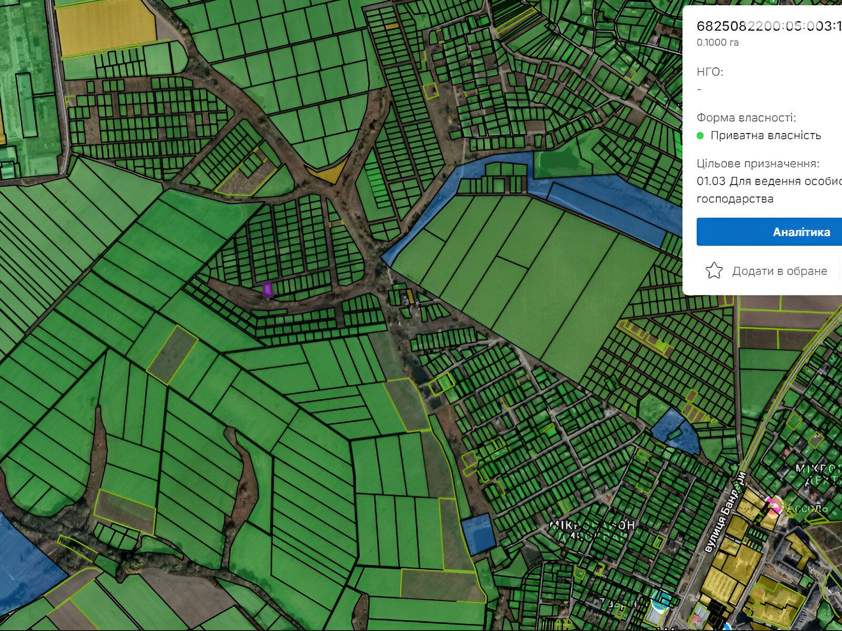Viewport: 842px width, 631px height.
Task: Click the green ownership status dot
Action: click(700, 136)
